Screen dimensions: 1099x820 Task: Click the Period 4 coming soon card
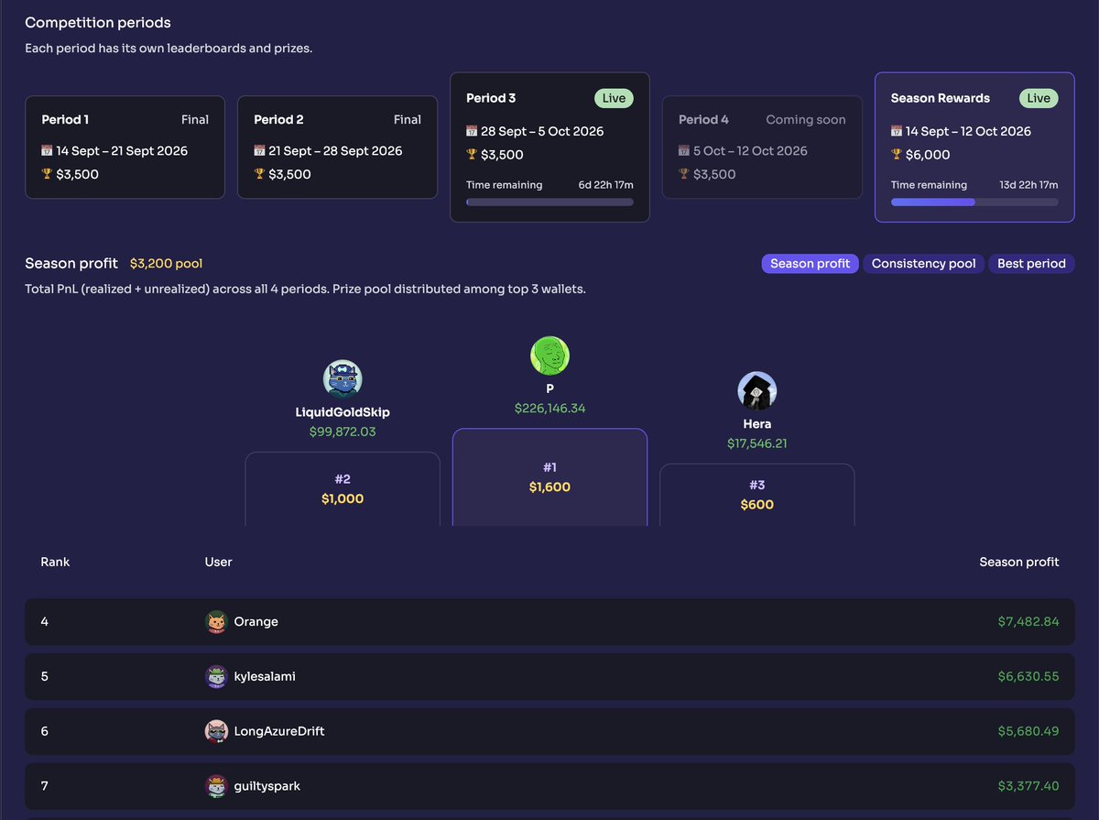(762, 148)
